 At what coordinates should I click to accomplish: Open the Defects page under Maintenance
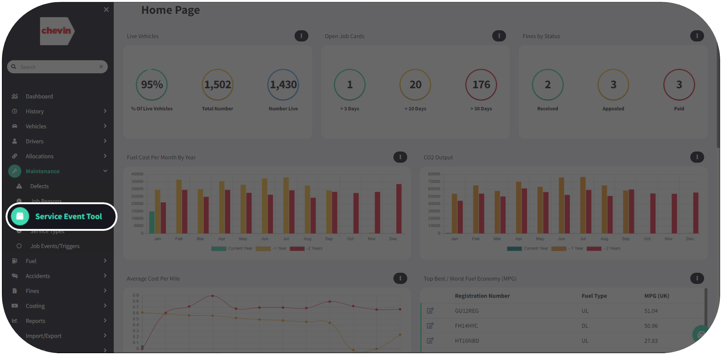[x=39, y=186]
